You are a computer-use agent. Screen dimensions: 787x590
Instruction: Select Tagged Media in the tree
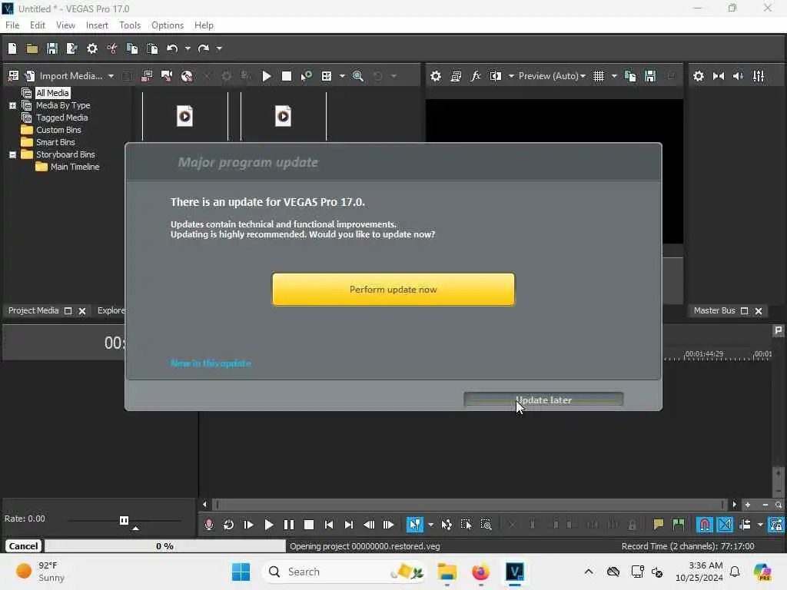[x=61, y=118]
